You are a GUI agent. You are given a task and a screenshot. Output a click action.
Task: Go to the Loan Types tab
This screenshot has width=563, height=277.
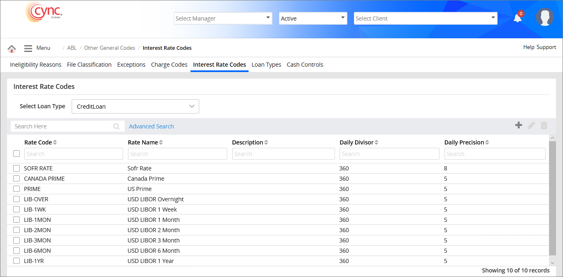[x=266, y=65]
